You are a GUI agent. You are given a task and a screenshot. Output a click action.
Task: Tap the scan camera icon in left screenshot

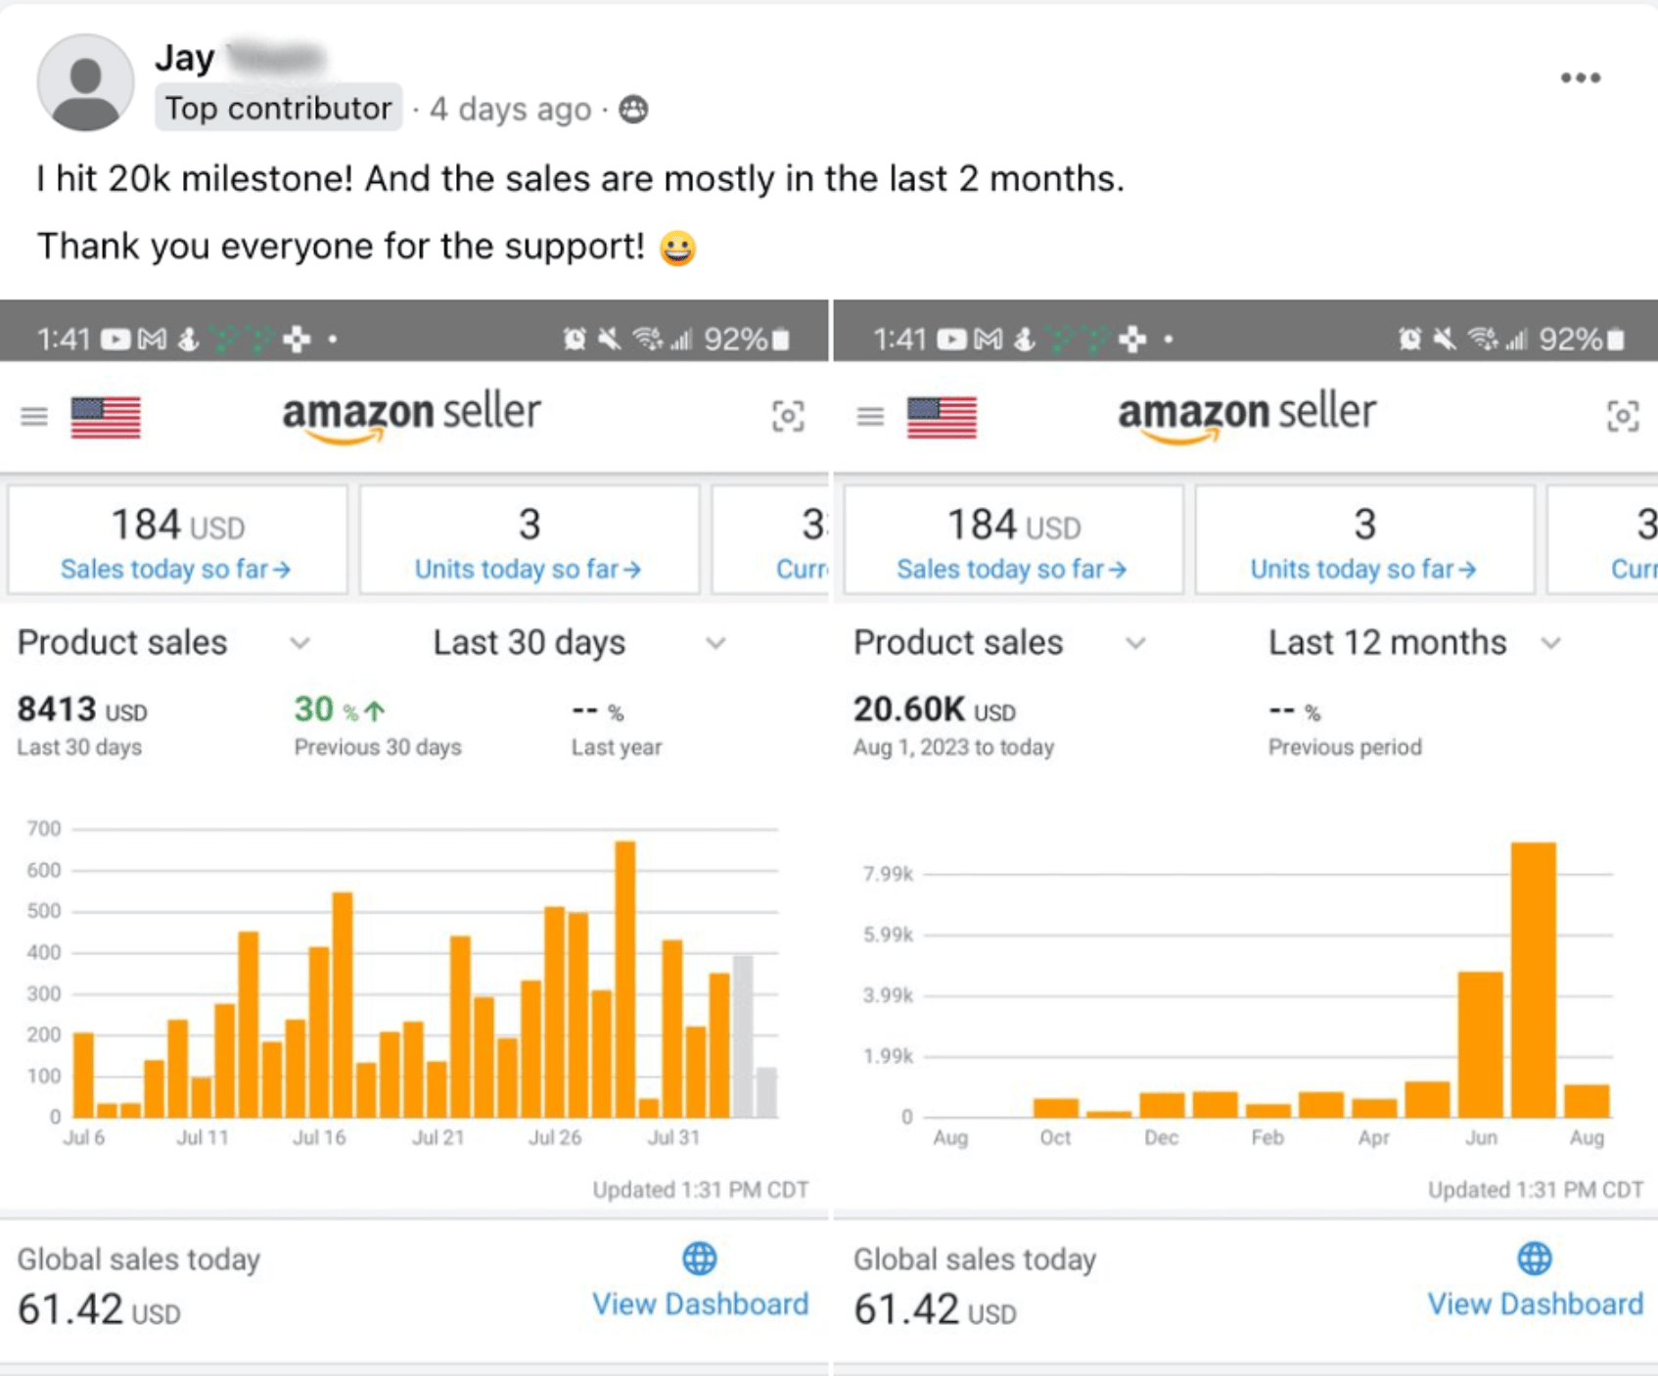[788, 417]
